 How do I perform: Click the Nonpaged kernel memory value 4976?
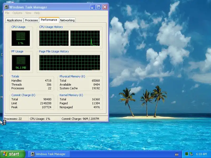(97, 107)
